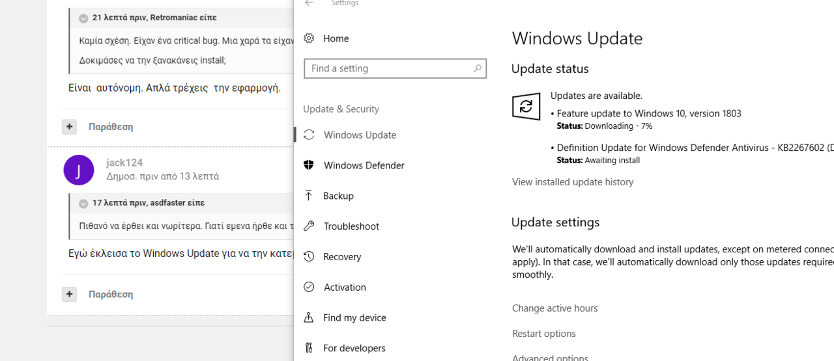The image size is (834, 361).
Task: Click the Feature update version 1803 entry
Action: (649, 113)
